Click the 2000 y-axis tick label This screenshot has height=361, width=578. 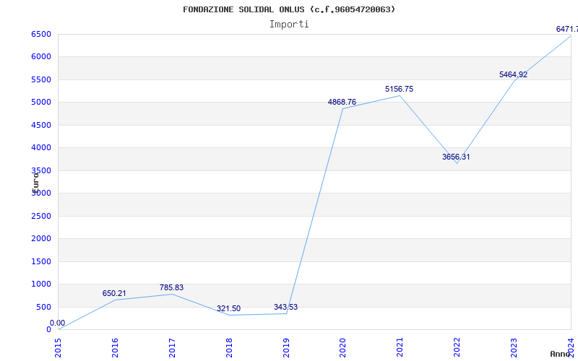41,239
